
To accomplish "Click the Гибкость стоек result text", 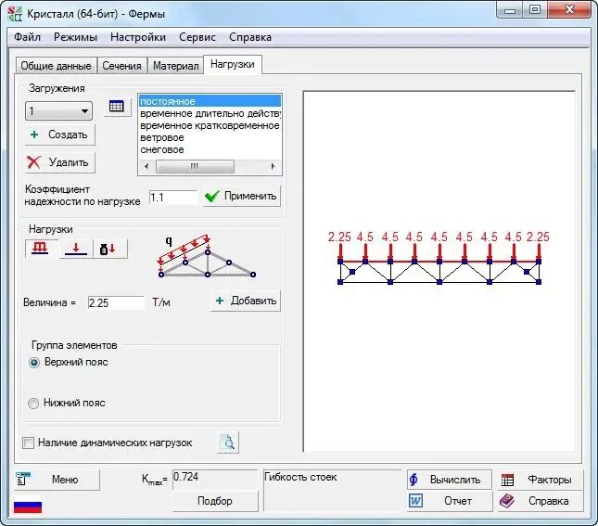I will coord(300,477).
